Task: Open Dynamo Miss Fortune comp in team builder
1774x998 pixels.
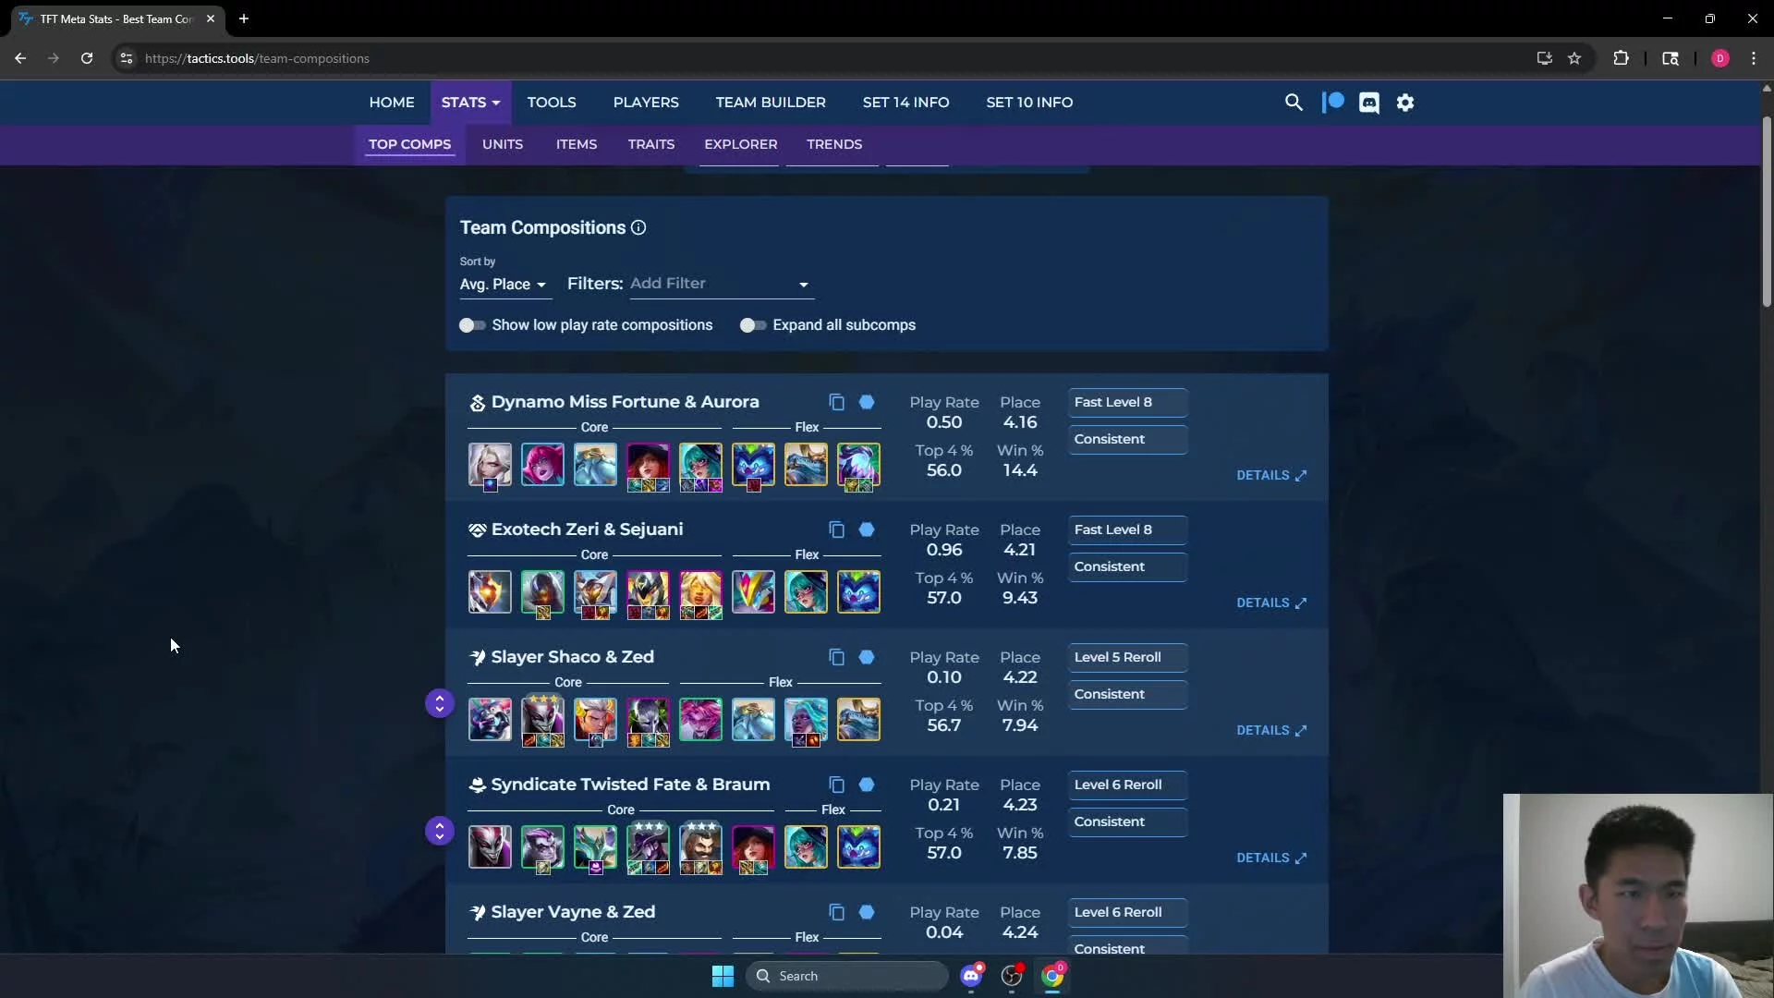Action: tap(867, 402)
